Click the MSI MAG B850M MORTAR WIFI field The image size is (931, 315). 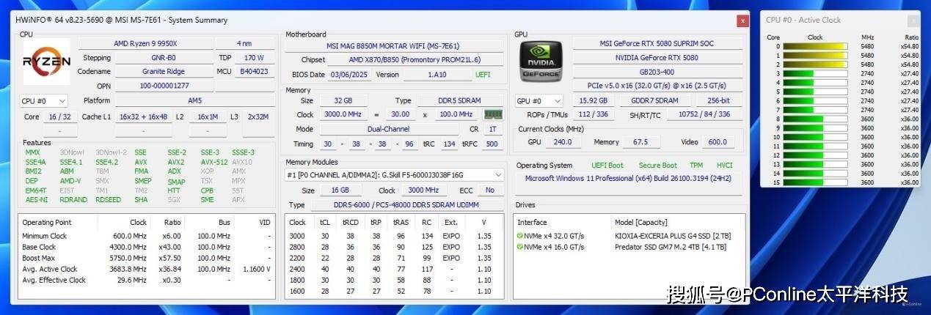coord(395,46)
